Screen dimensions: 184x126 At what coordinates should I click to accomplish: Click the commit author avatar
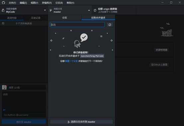click(4, 88)
